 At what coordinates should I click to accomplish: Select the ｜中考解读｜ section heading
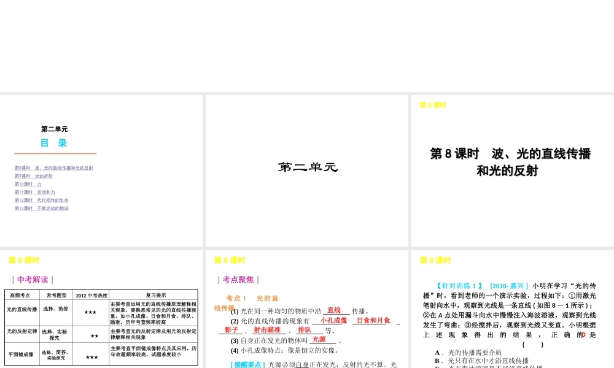[33, 280]
